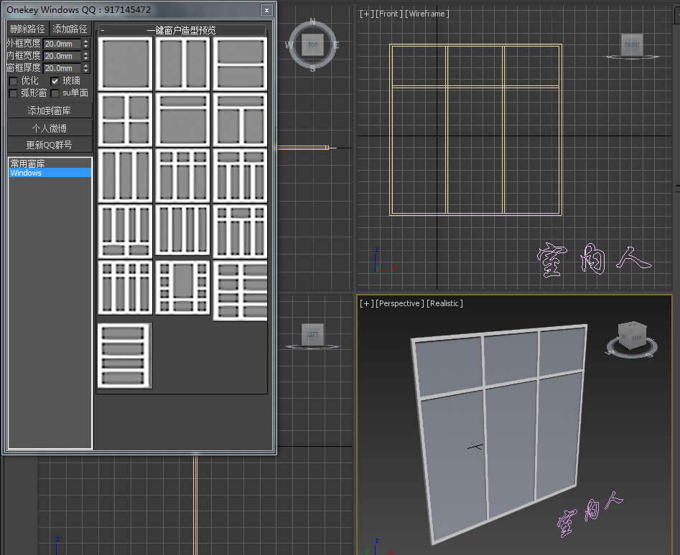Open the Perspective viewport label menu
This screenshot has width=680, height=555.
click(x=400, y=303)
